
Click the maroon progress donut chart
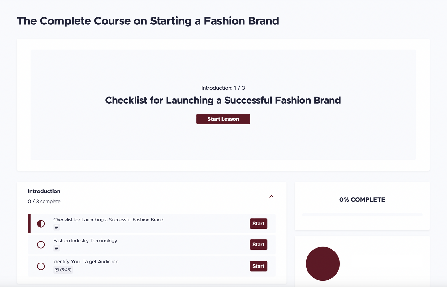click(x=323, y=264)
